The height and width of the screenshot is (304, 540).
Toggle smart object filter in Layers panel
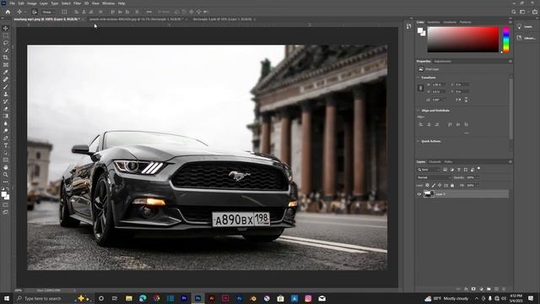[x=472, y=170]
